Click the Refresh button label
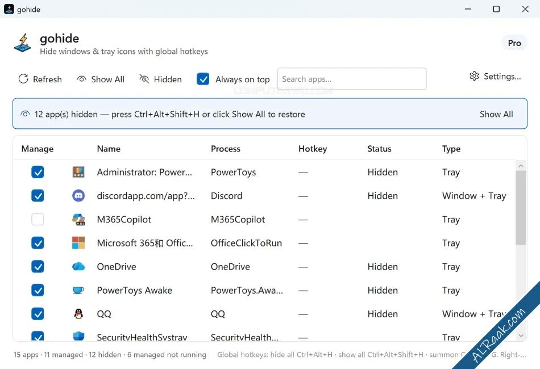The image size is (540, 369). click(47, 79)
